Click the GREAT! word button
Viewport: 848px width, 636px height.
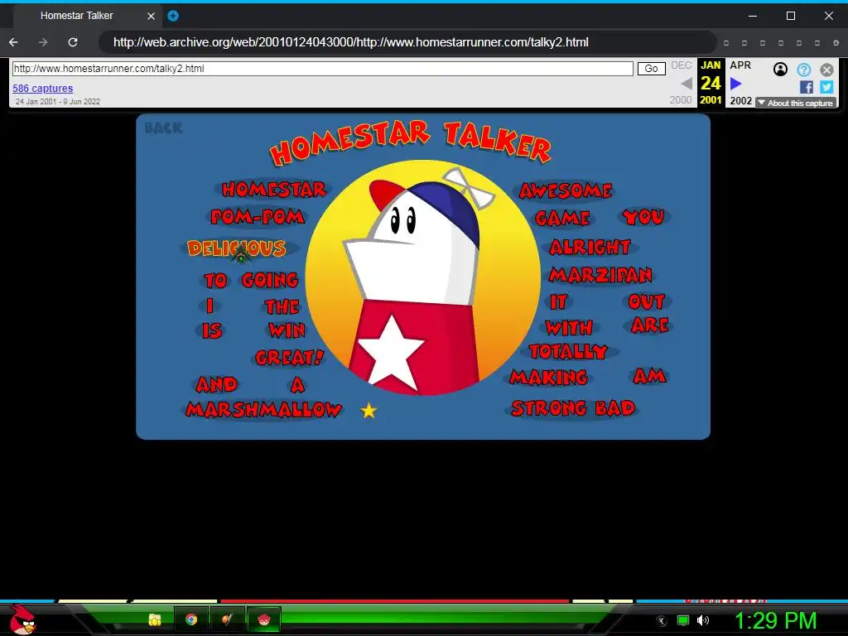coord(289,358)
